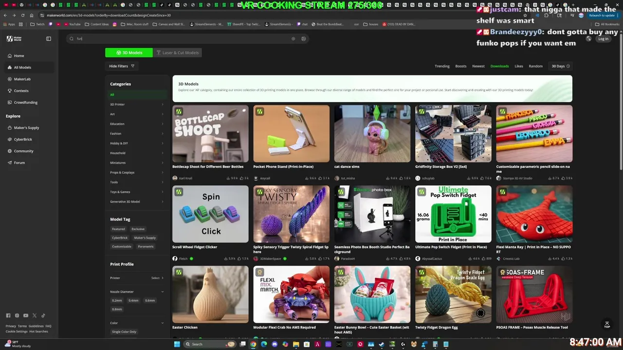Click search magnifier icon
Image resolution: width=623 pixels, height=350 pixels.
72,38
